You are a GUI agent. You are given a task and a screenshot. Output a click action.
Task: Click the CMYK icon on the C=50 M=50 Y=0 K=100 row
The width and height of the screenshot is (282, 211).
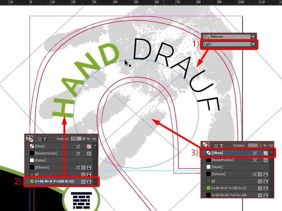265,195
